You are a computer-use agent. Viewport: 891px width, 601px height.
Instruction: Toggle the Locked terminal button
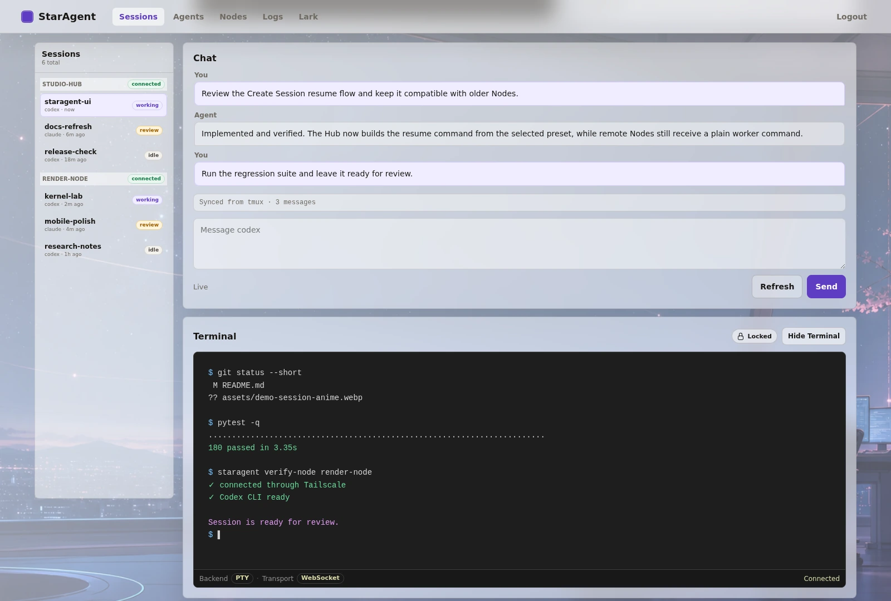754,336
